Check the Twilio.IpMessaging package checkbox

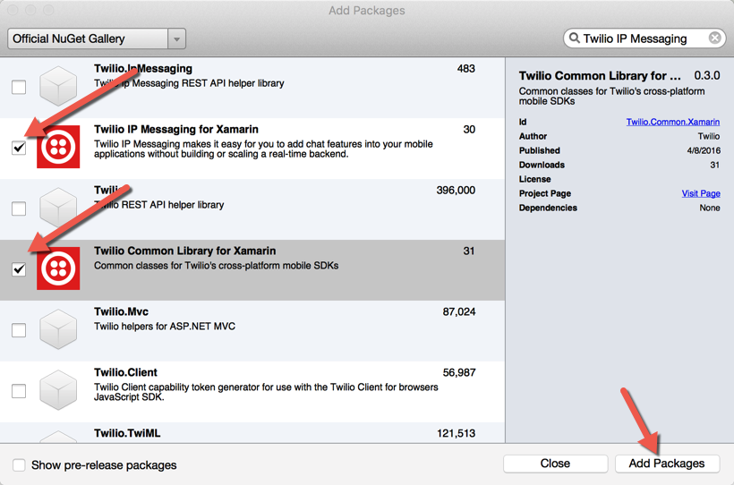(19, 87)
